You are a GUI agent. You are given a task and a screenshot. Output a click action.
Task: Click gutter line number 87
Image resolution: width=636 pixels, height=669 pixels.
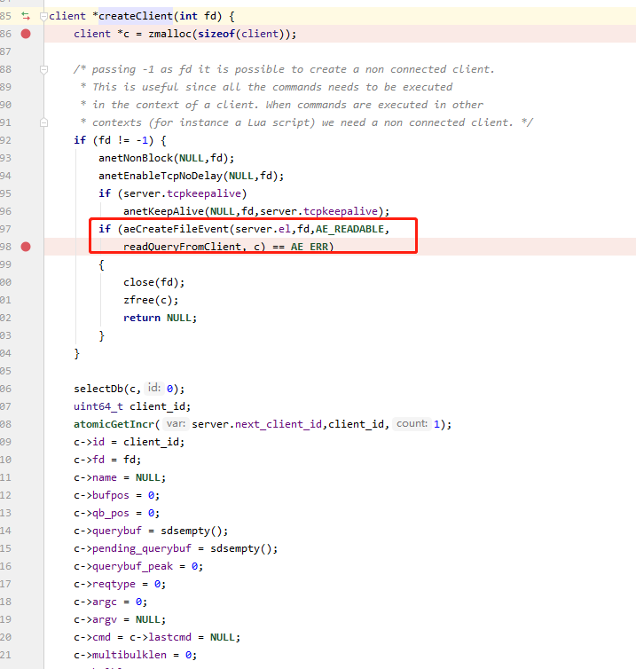[x=6, y=51]
